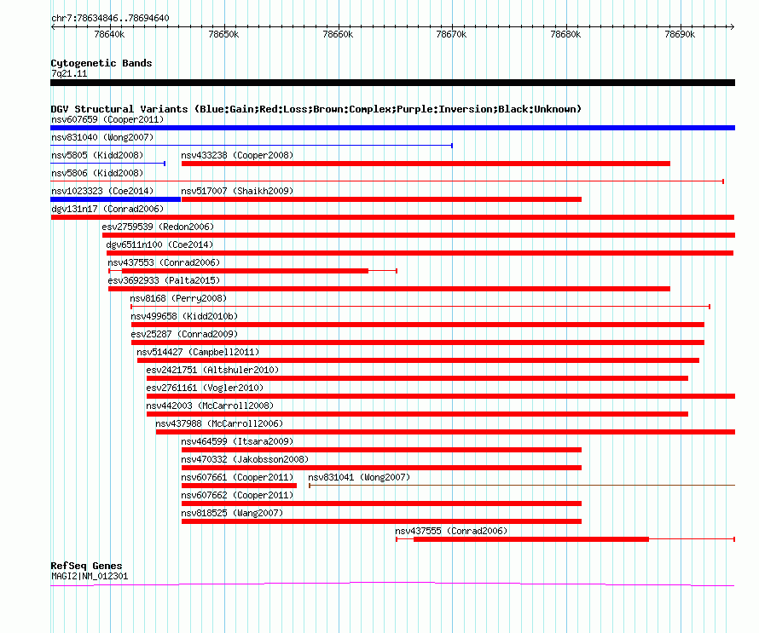This screenshot has width=759, height=633.
Task: Click the 78680k ruler tick label
Action: 566,34
